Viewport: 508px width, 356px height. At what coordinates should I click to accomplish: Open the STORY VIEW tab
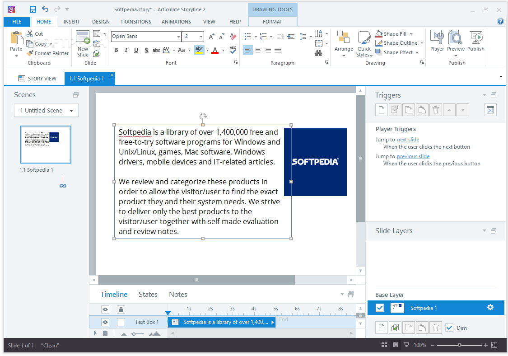pos(37,79)
